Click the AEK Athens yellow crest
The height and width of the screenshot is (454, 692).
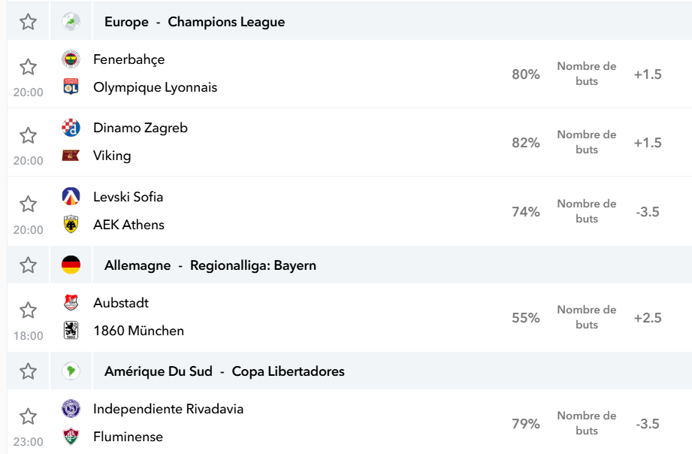click(71, 224)
